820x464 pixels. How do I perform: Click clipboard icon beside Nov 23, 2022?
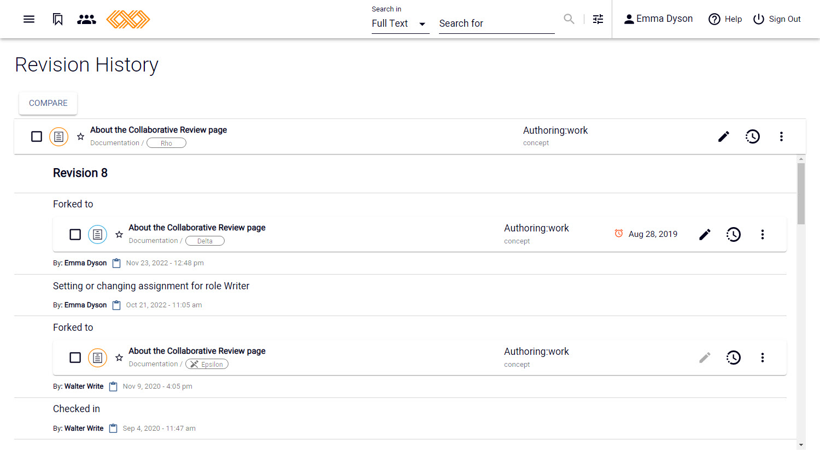click(116, 263)
